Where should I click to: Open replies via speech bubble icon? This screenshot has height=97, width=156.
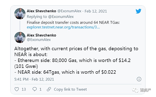click(35, 89)
